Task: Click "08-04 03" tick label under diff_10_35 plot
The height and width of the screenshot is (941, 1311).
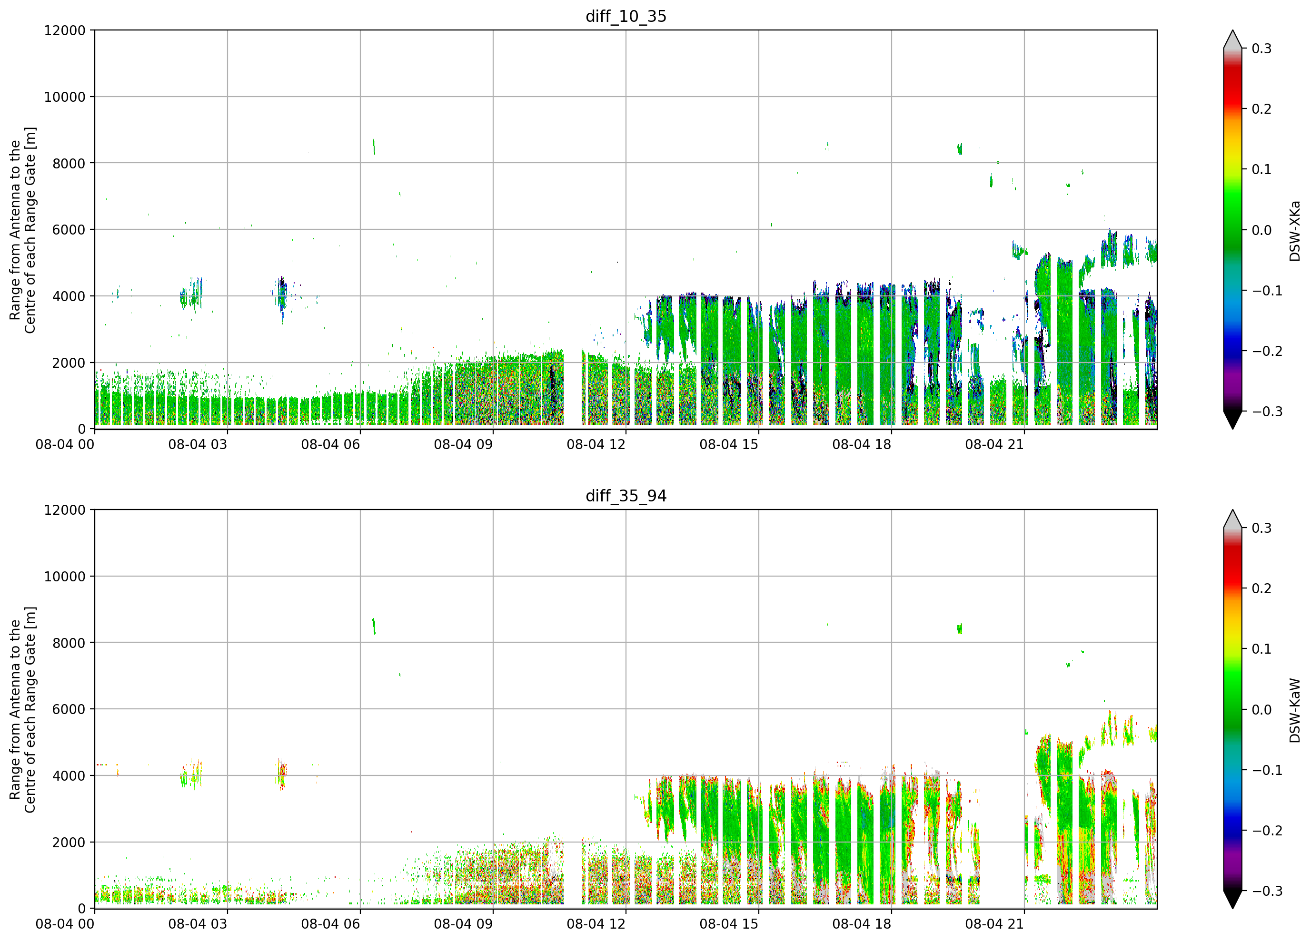Action: pyautogui.click(x=198, y=444)
